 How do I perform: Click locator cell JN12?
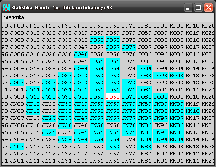33,154
